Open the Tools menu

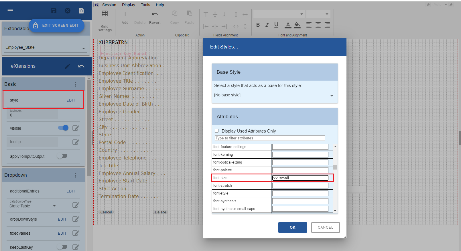145,5
